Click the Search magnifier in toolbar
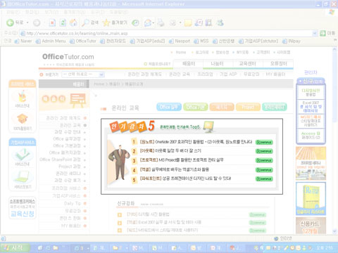This screenshot has height=253, width=338. (x=85, y=22)
